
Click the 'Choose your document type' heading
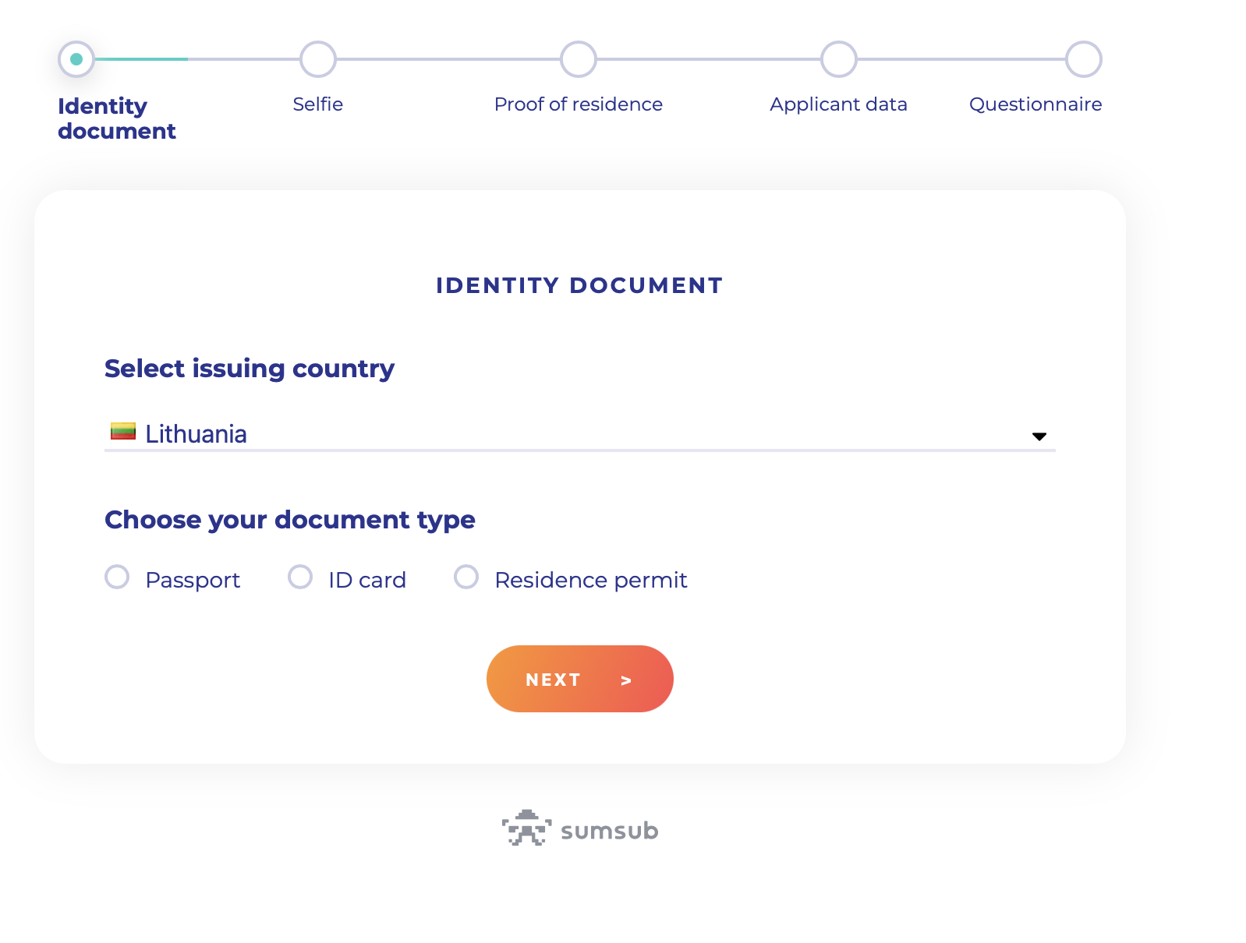click(290, 520)
